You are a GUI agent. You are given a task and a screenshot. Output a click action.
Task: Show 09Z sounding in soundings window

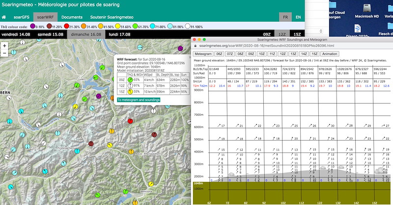point(251,54)
